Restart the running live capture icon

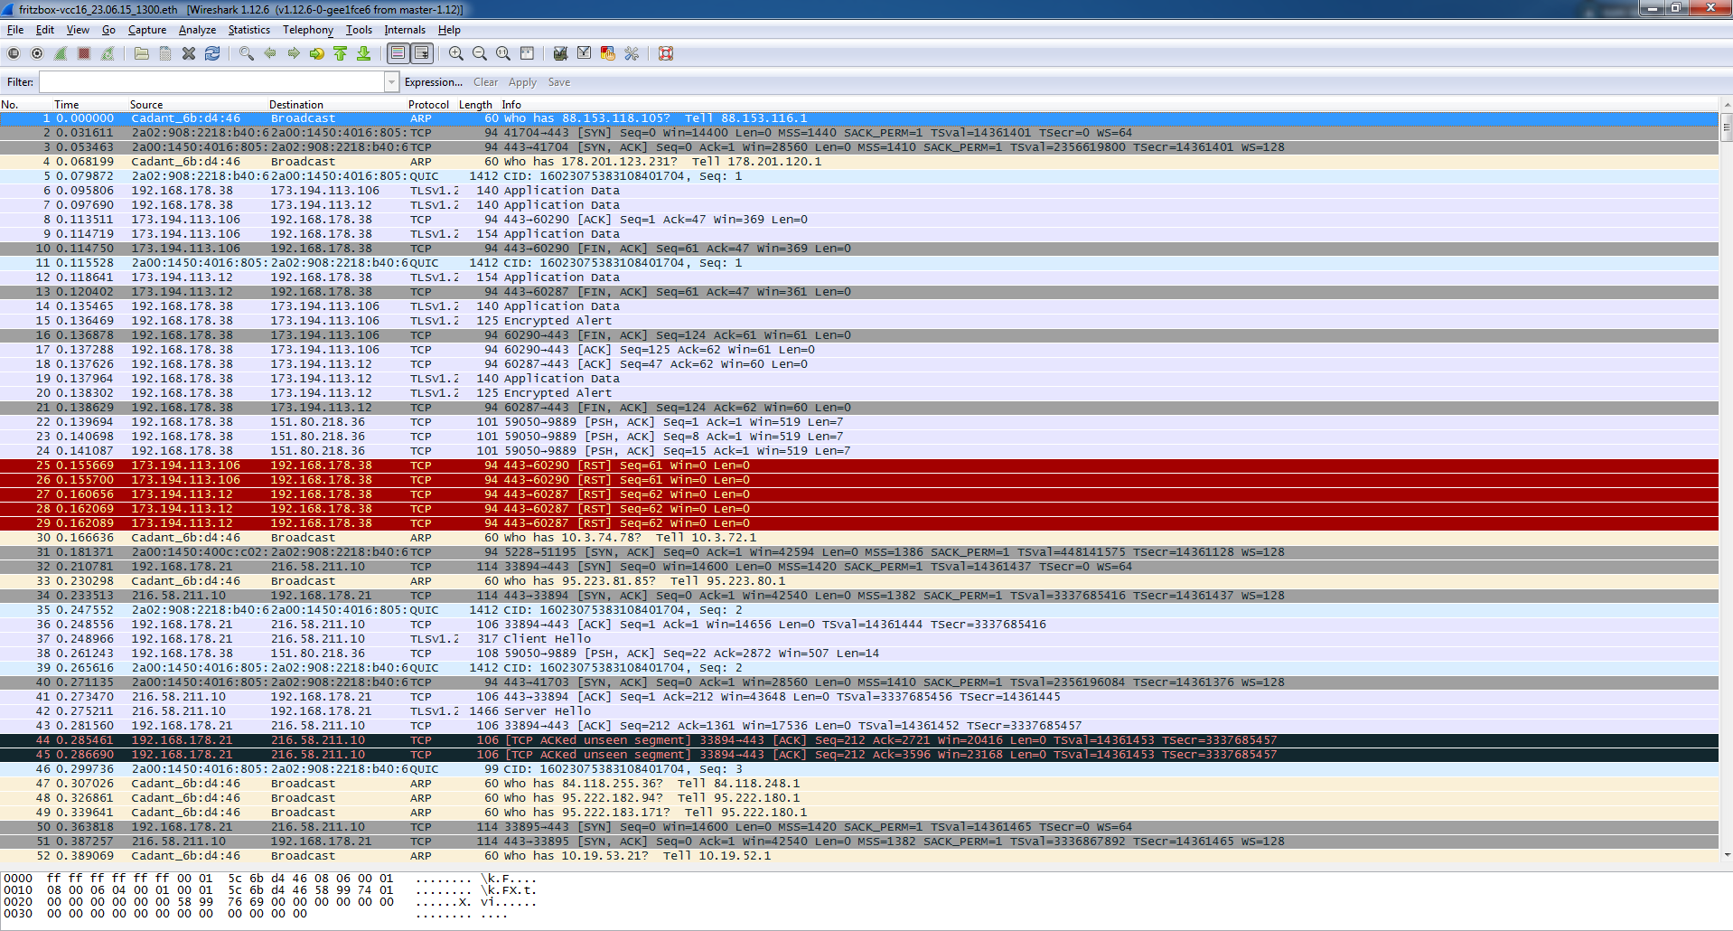pyautogui.click(x=108, y=54)
